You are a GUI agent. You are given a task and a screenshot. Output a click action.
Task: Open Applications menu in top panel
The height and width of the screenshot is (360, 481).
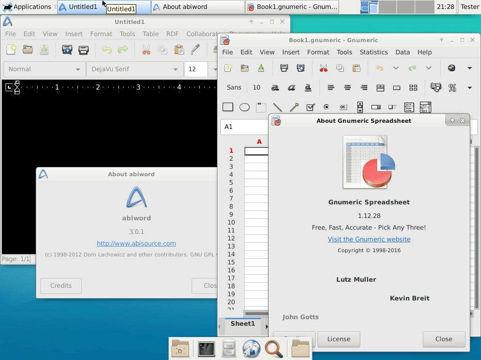click(x=27, y=7)
